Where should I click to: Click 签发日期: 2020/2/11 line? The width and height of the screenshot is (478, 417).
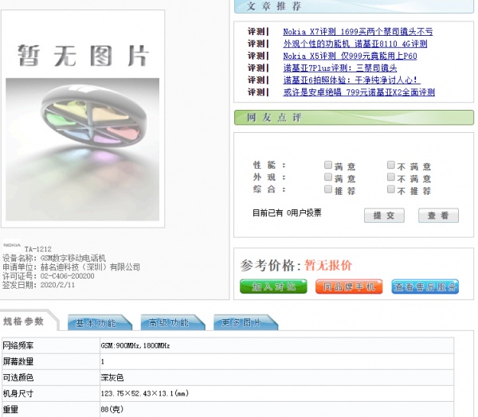(x=38, y=285)
